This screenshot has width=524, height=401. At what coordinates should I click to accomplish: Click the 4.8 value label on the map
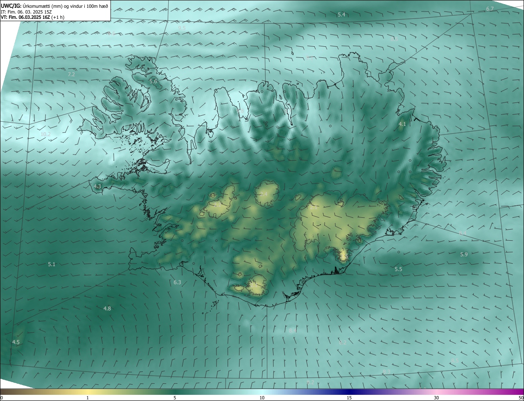[107, 308]
